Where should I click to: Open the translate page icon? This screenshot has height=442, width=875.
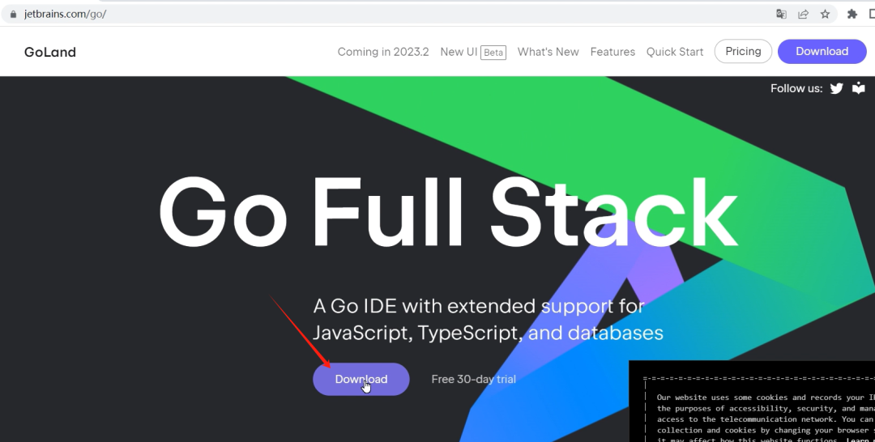tap(781, 15)
